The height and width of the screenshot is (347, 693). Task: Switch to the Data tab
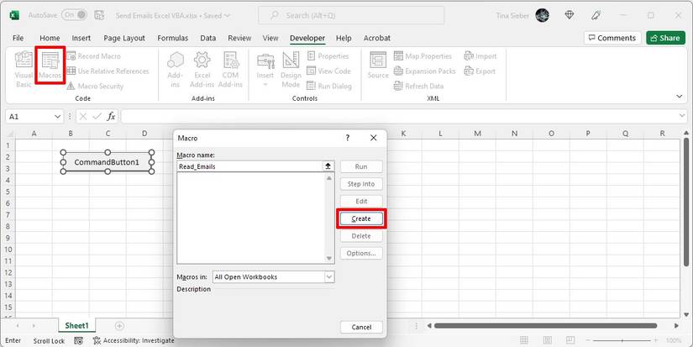tap(207, 38)
